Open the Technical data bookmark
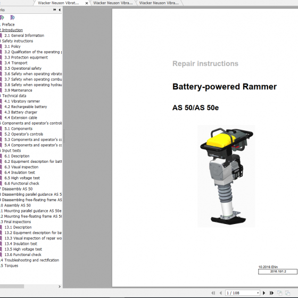 pyautogui.click(x=14, y=96)
